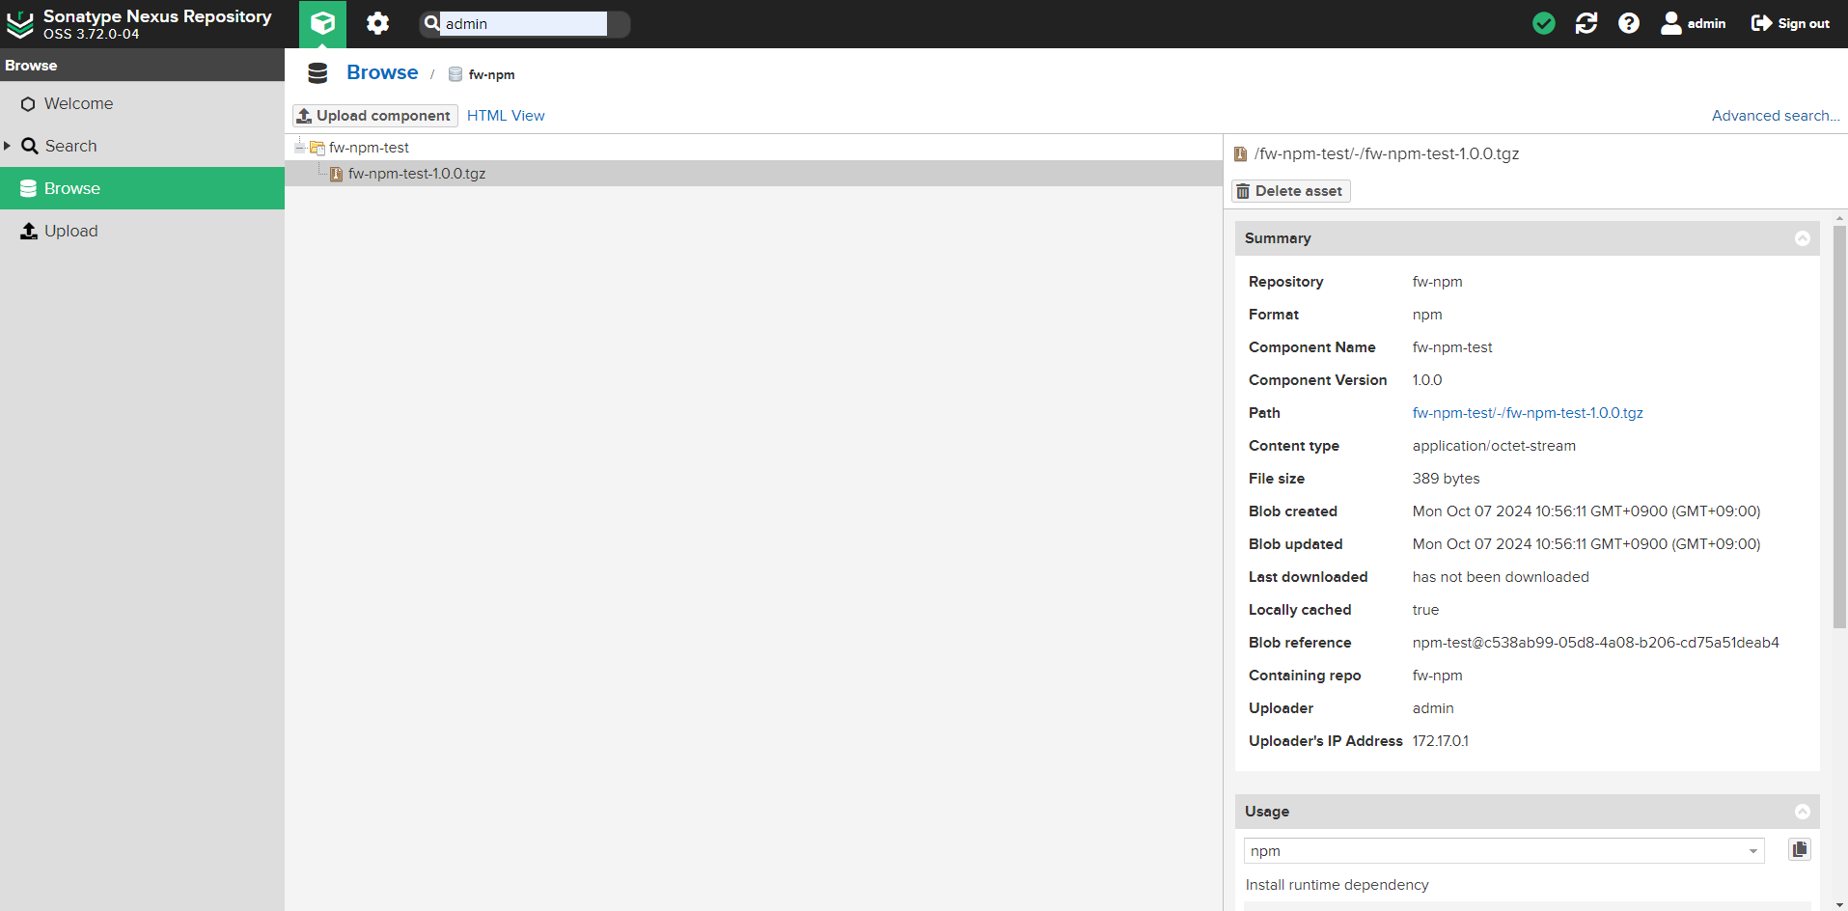The image size is (1848, 911).
Task: Click the details panel scrollbar
Action: tap(1839, 427)
